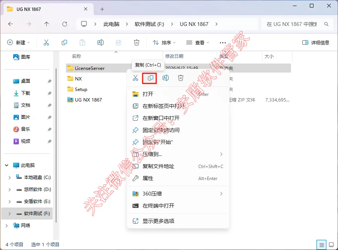Sort by 名称 column header

76,56
